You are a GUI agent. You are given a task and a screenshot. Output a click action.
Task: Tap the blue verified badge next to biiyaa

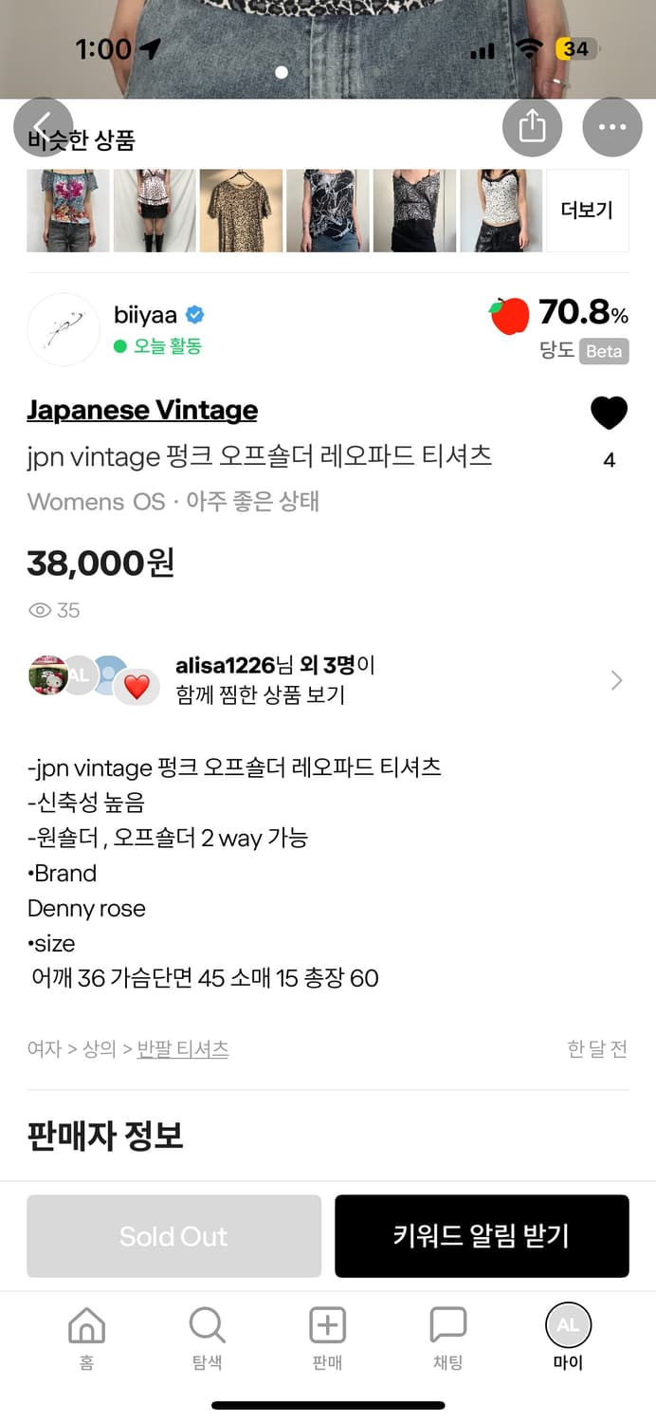(x=195, y=315)
